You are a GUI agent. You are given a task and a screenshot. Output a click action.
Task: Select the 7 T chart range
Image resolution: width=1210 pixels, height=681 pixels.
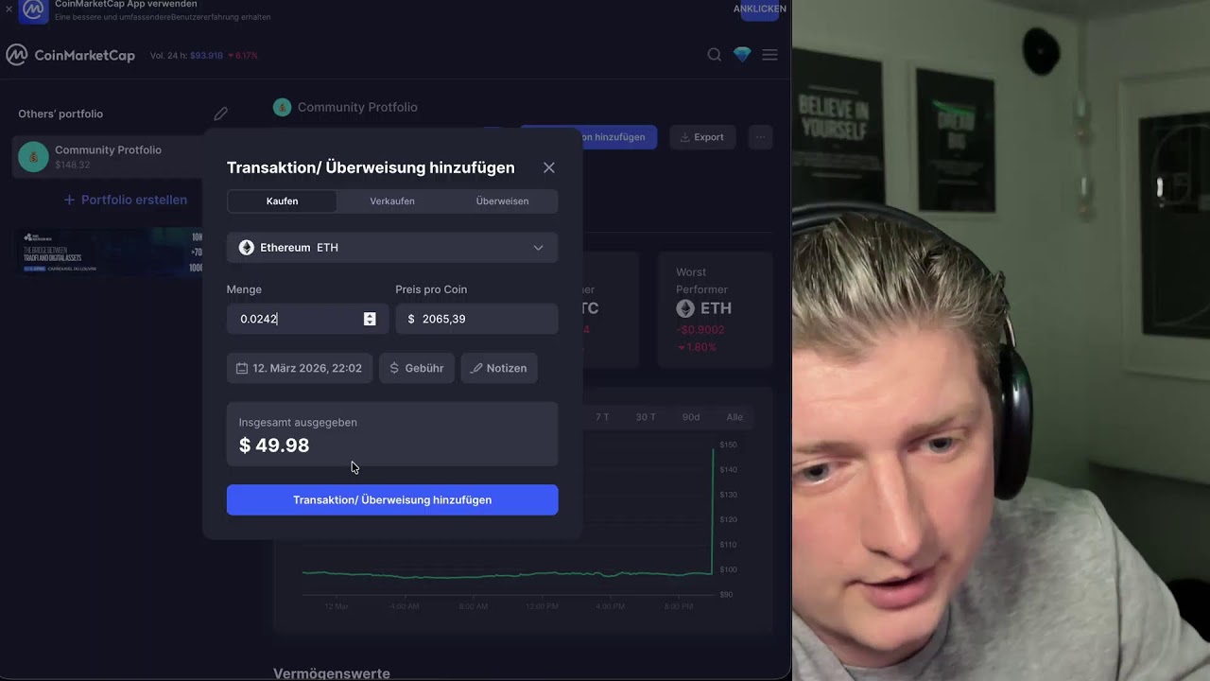point(602,417)
